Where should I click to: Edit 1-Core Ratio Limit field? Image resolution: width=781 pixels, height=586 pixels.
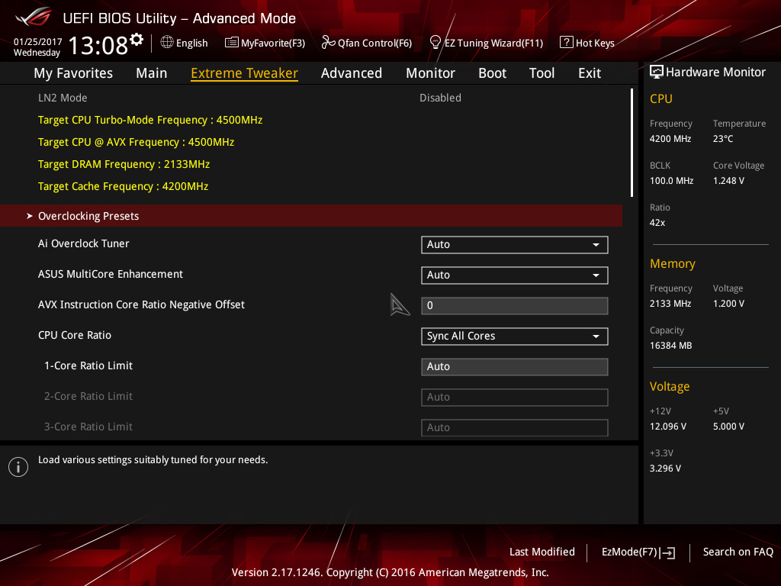[515, 367]
